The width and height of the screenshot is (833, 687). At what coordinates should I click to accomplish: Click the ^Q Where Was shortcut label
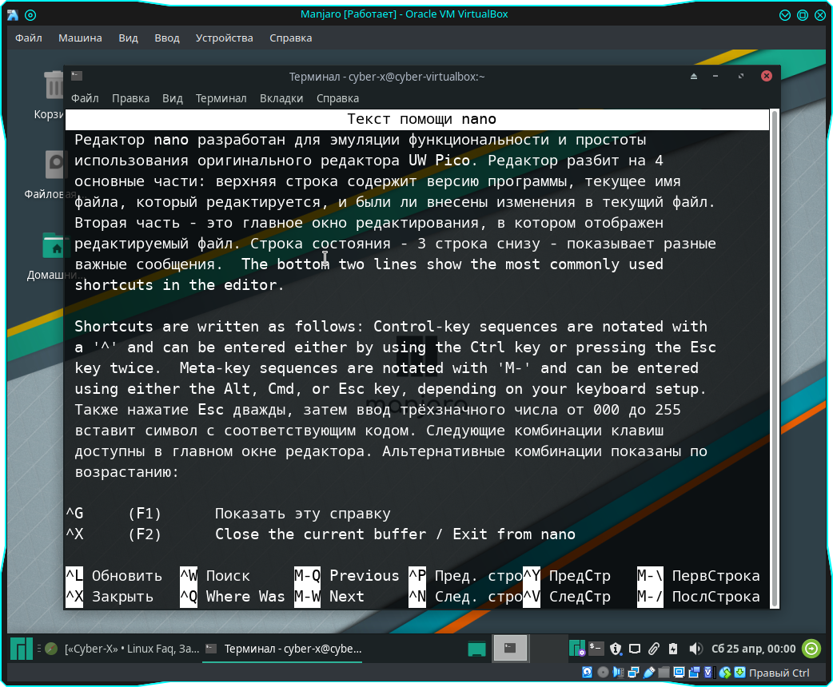click(x=232, y=596)
